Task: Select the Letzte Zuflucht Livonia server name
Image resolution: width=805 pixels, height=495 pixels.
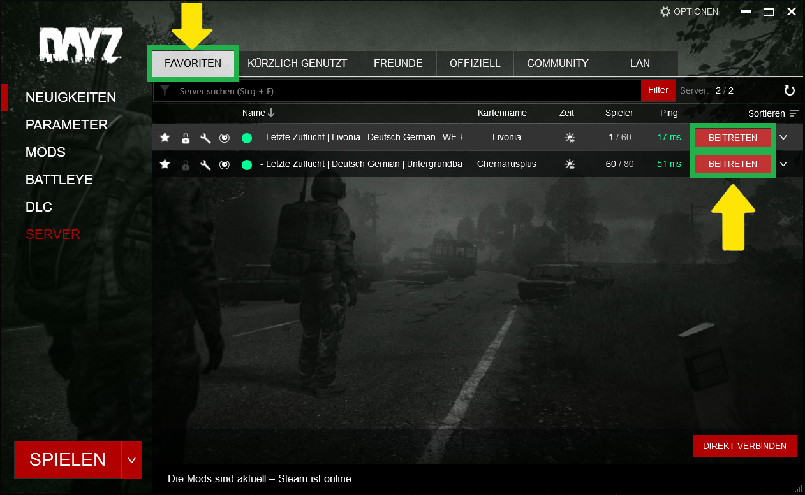Action: [x=361, y=138]
